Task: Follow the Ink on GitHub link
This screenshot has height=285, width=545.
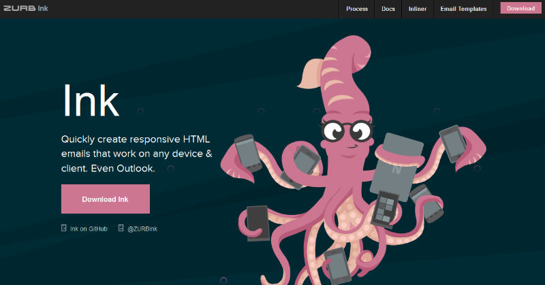Action: [x=89, y=229]
